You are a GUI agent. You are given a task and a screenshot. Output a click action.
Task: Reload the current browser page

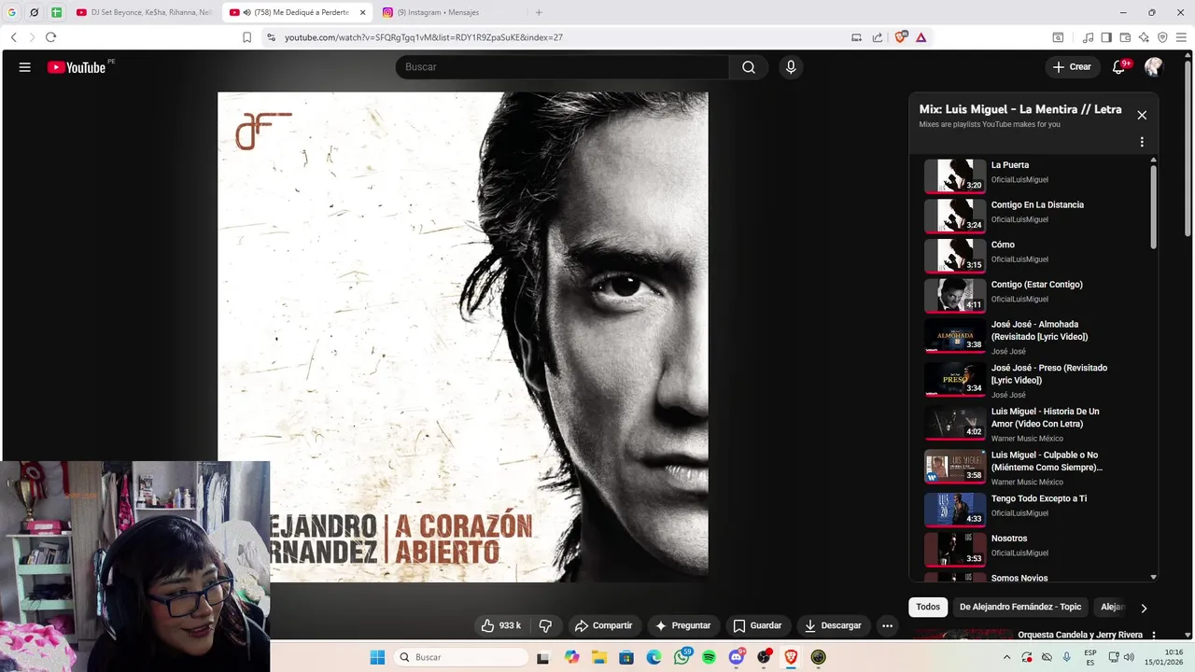[50, 37]
